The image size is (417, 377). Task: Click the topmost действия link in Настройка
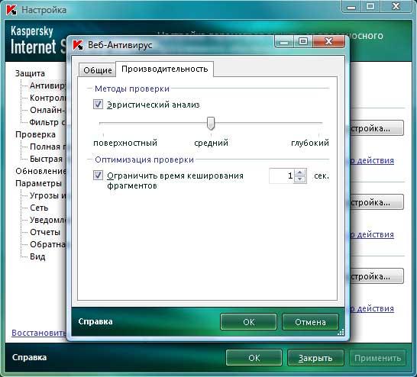tap(373, 160)
